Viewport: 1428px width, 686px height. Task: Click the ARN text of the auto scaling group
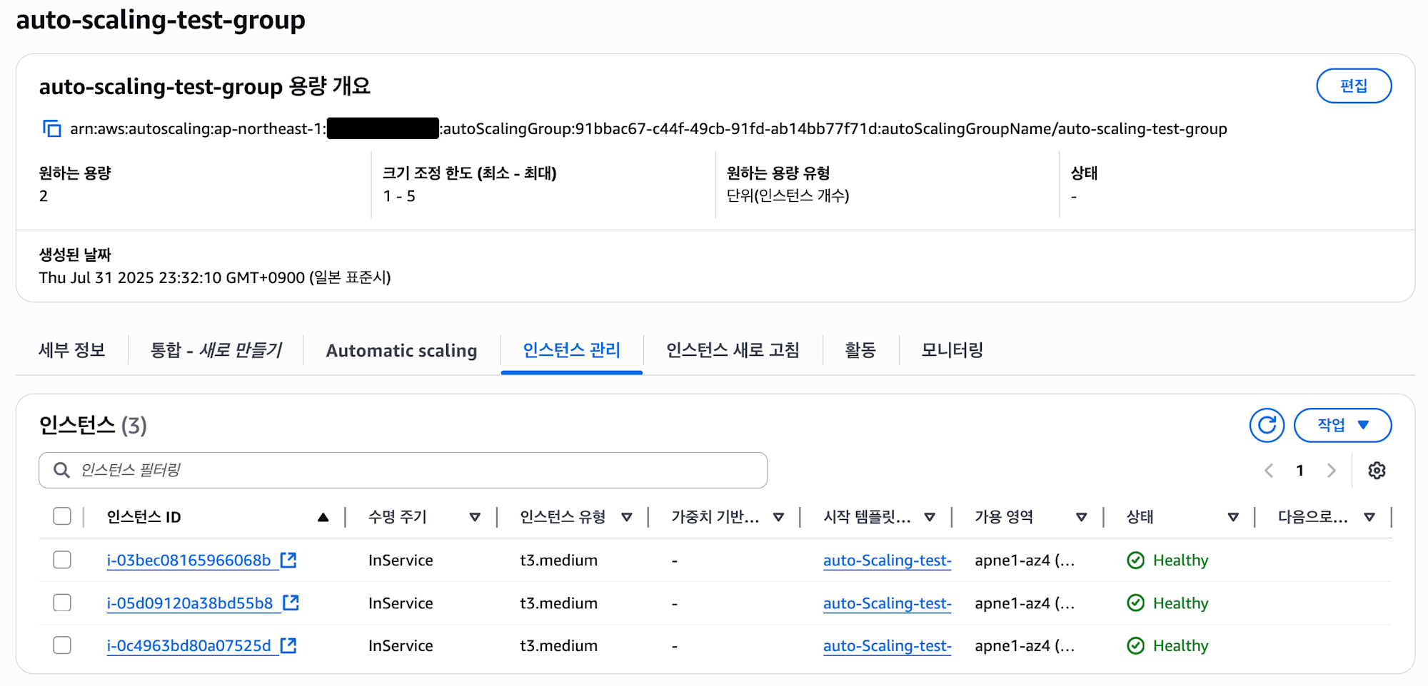648,129
